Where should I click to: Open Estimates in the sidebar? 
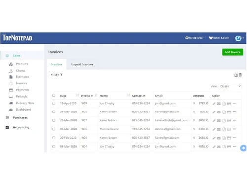(x=22, y=77)
